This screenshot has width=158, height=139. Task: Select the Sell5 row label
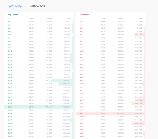(81, 35)
